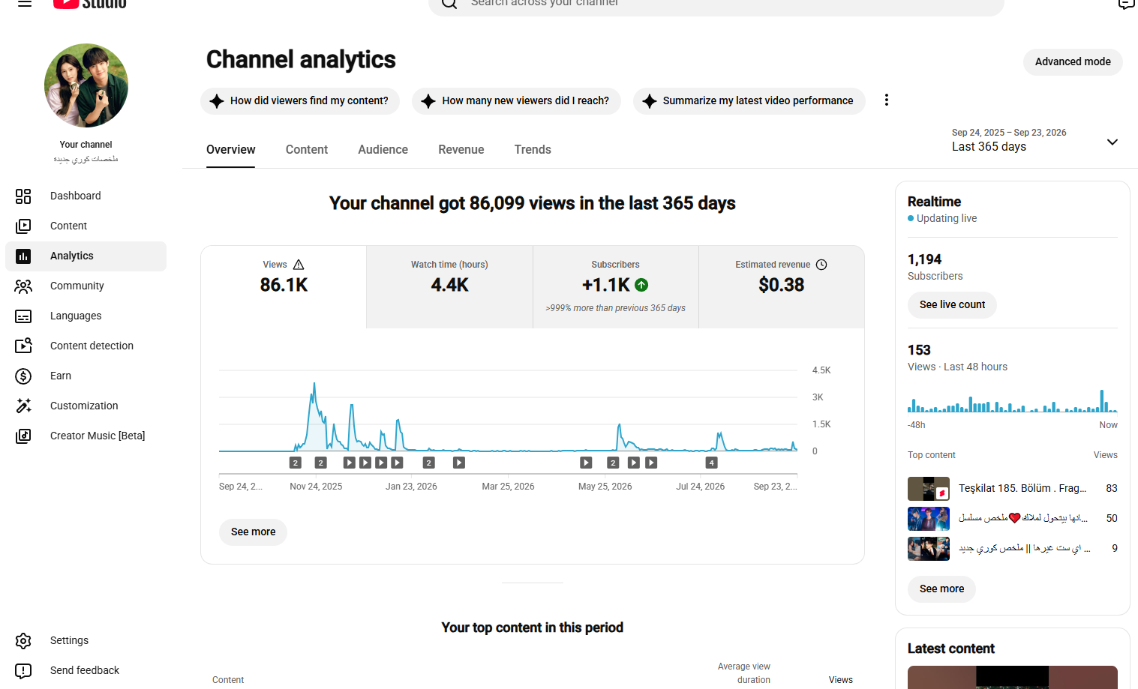
Task: Select the Estimated revenue card
Action: (x=782, y=287)
